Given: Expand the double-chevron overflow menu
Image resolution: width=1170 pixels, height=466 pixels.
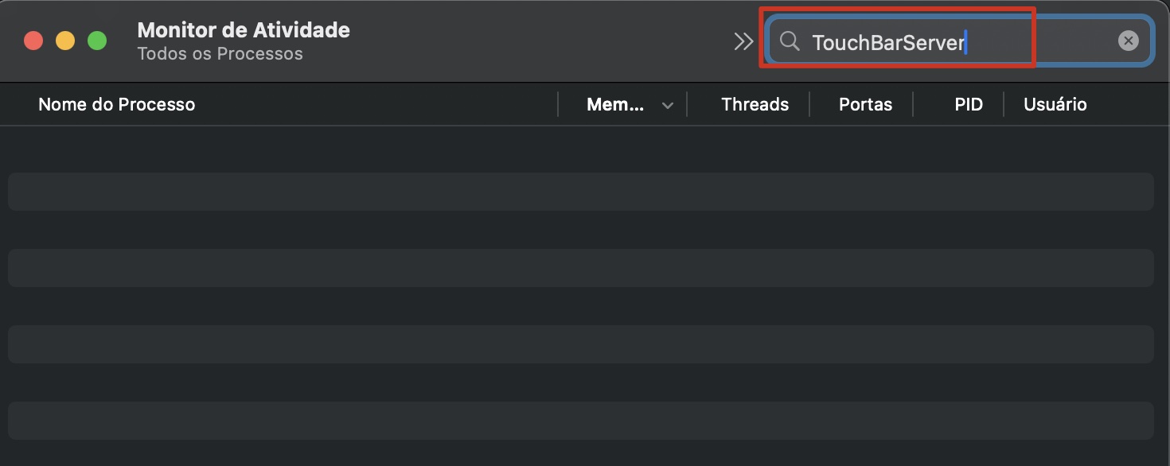Looking at the screenshot, I should [x=743, y=41].
